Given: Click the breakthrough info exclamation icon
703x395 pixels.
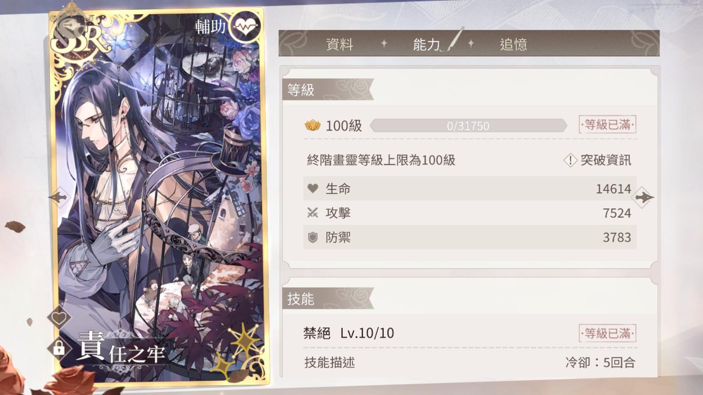Looking at the screenshot, I should click(570, 160).
